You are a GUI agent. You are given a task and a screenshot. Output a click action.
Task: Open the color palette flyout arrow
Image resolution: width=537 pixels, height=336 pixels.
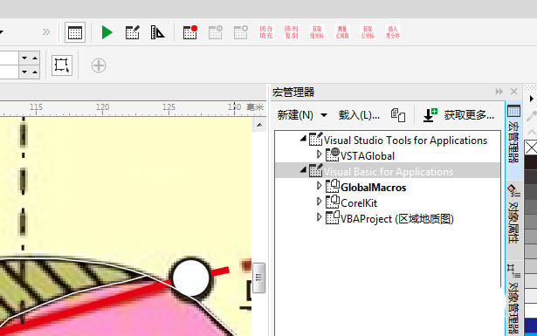click(x=531, y=99)
